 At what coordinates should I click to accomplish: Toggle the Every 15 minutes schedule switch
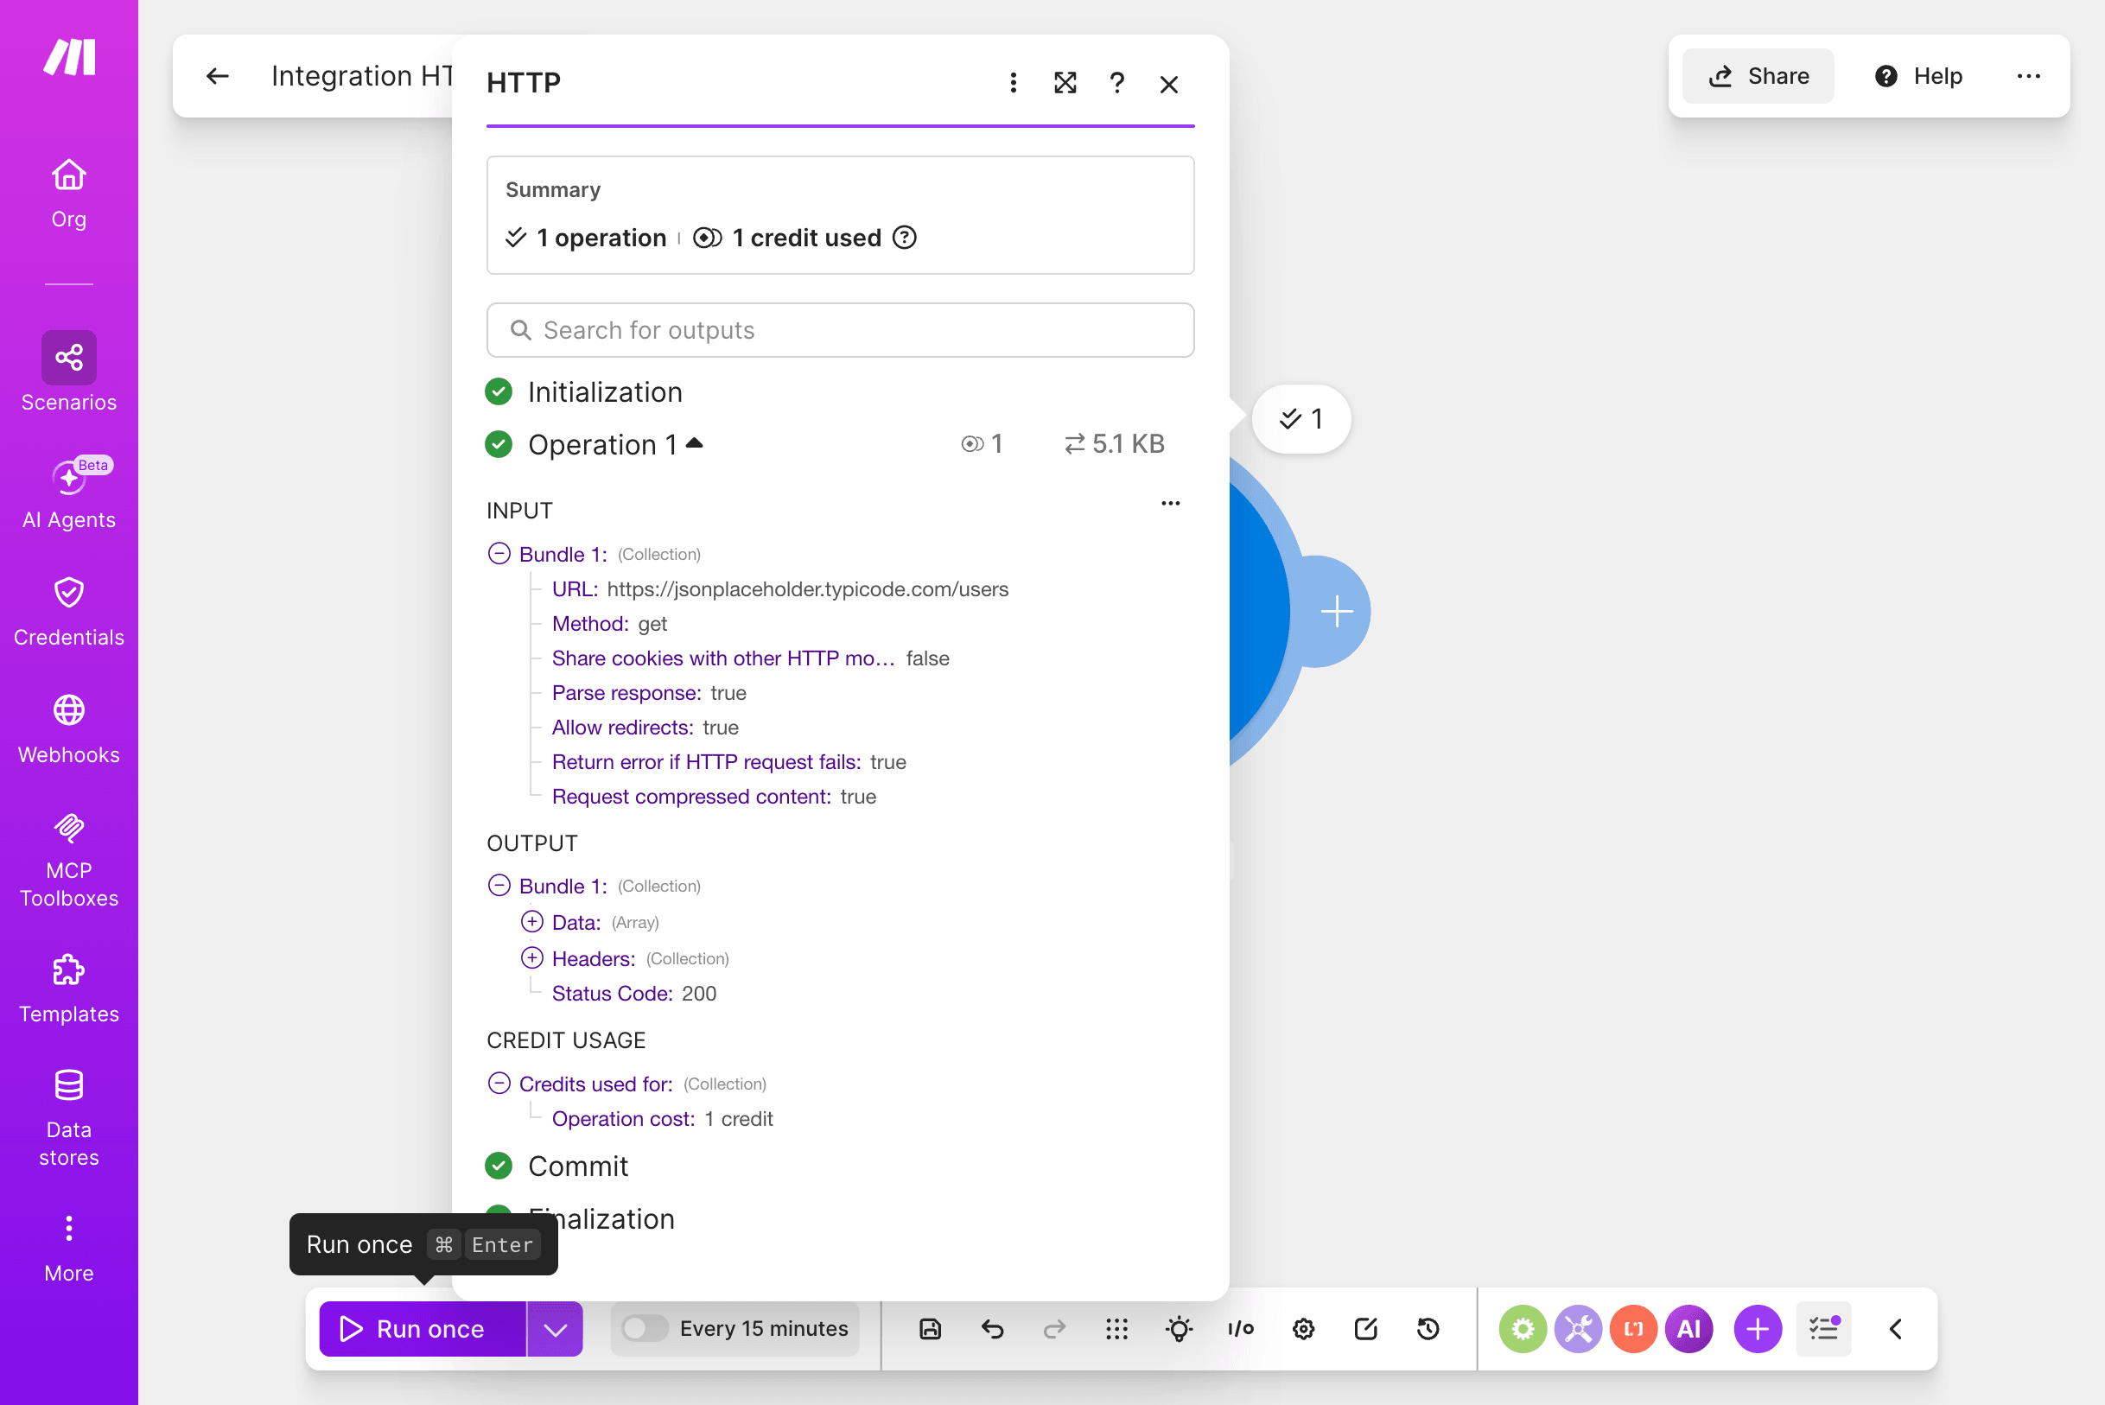tap(645, 1329)
